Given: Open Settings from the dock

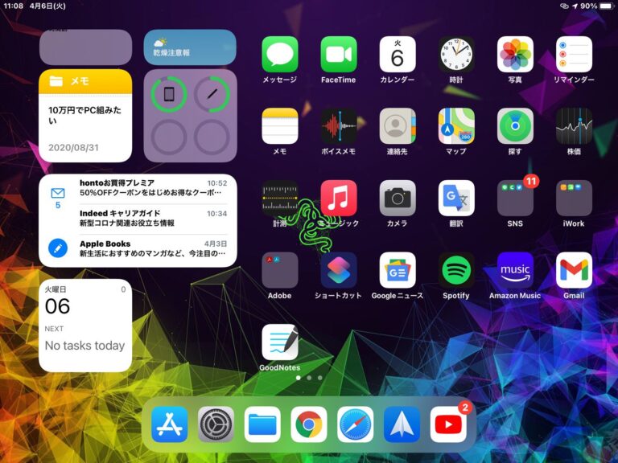Looking at the screenshot, I should pyautogui.click(x=216, y=424).
